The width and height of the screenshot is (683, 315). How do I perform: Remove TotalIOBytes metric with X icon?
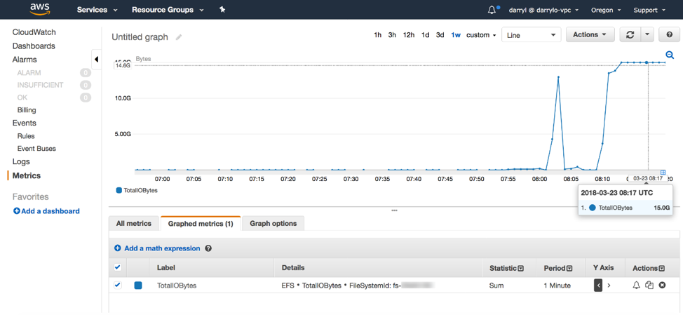[662, 286]
